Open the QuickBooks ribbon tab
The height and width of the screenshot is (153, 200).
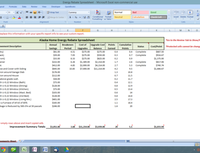[x=70, y=7]
